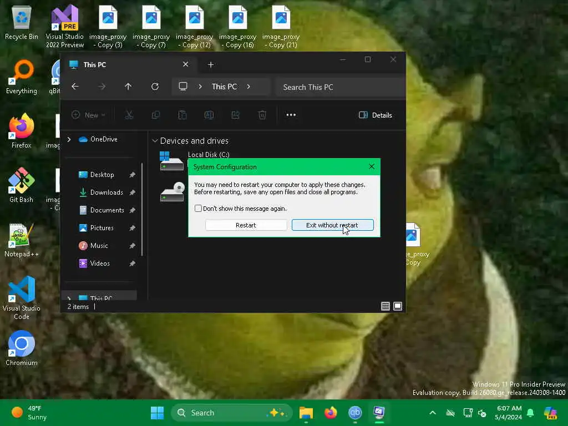Close the System Configuration dialog
The height and width of the screenshot is (426, 568).
(x=372, y=166)
